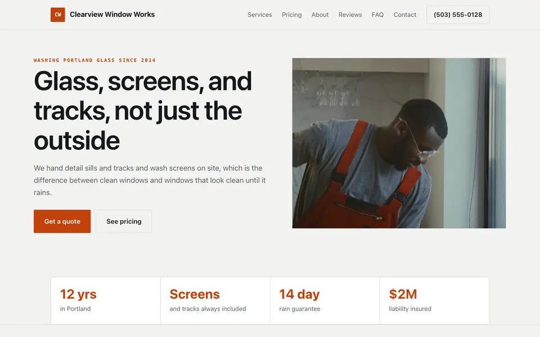Open FAQ from the top navigation
The image size is (540, 337).
pos(377,15)
